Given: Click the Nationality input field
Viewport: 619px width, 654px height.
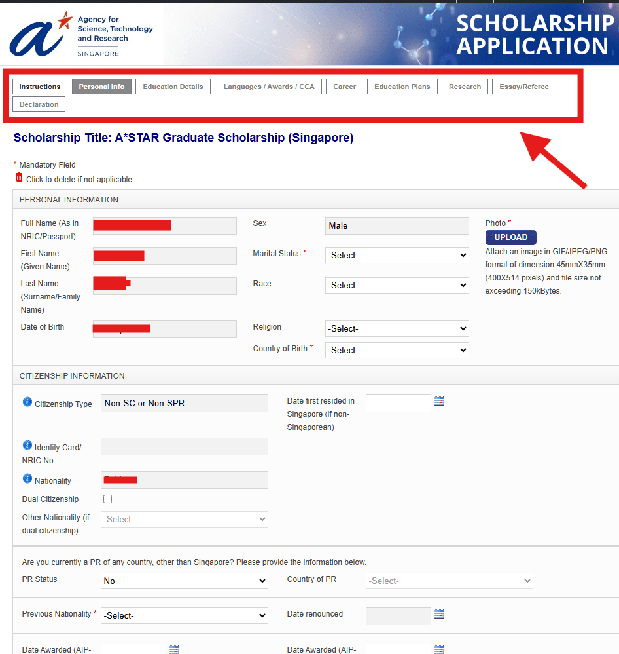Looking at the screenshot, I should pyautogui.click(x=184, y=480).
